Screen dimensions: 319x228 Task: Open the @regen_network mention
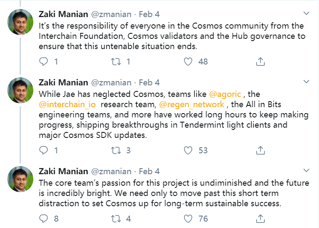click(x=192, y=104)
